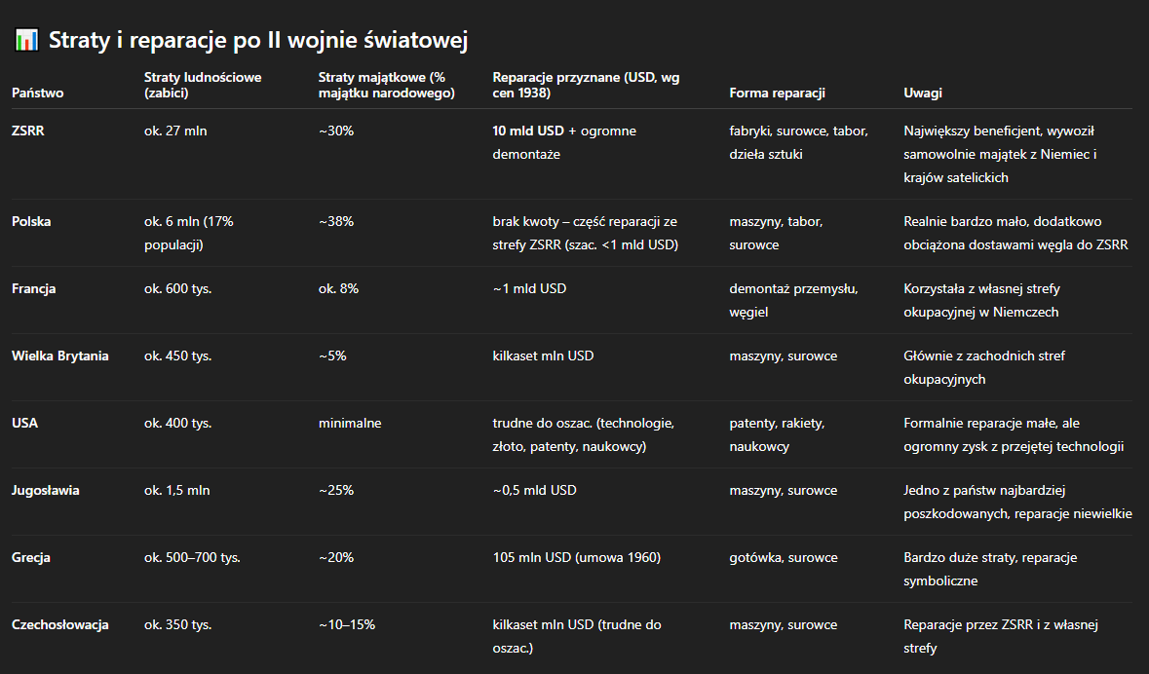
Task: Select the 'Jugosławia' row label
Action: (x=46, y=490)
